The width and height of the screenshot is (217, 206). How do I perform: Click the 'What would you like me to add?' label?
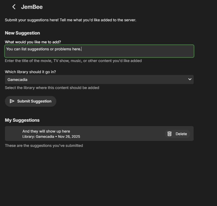coord(33,42)
